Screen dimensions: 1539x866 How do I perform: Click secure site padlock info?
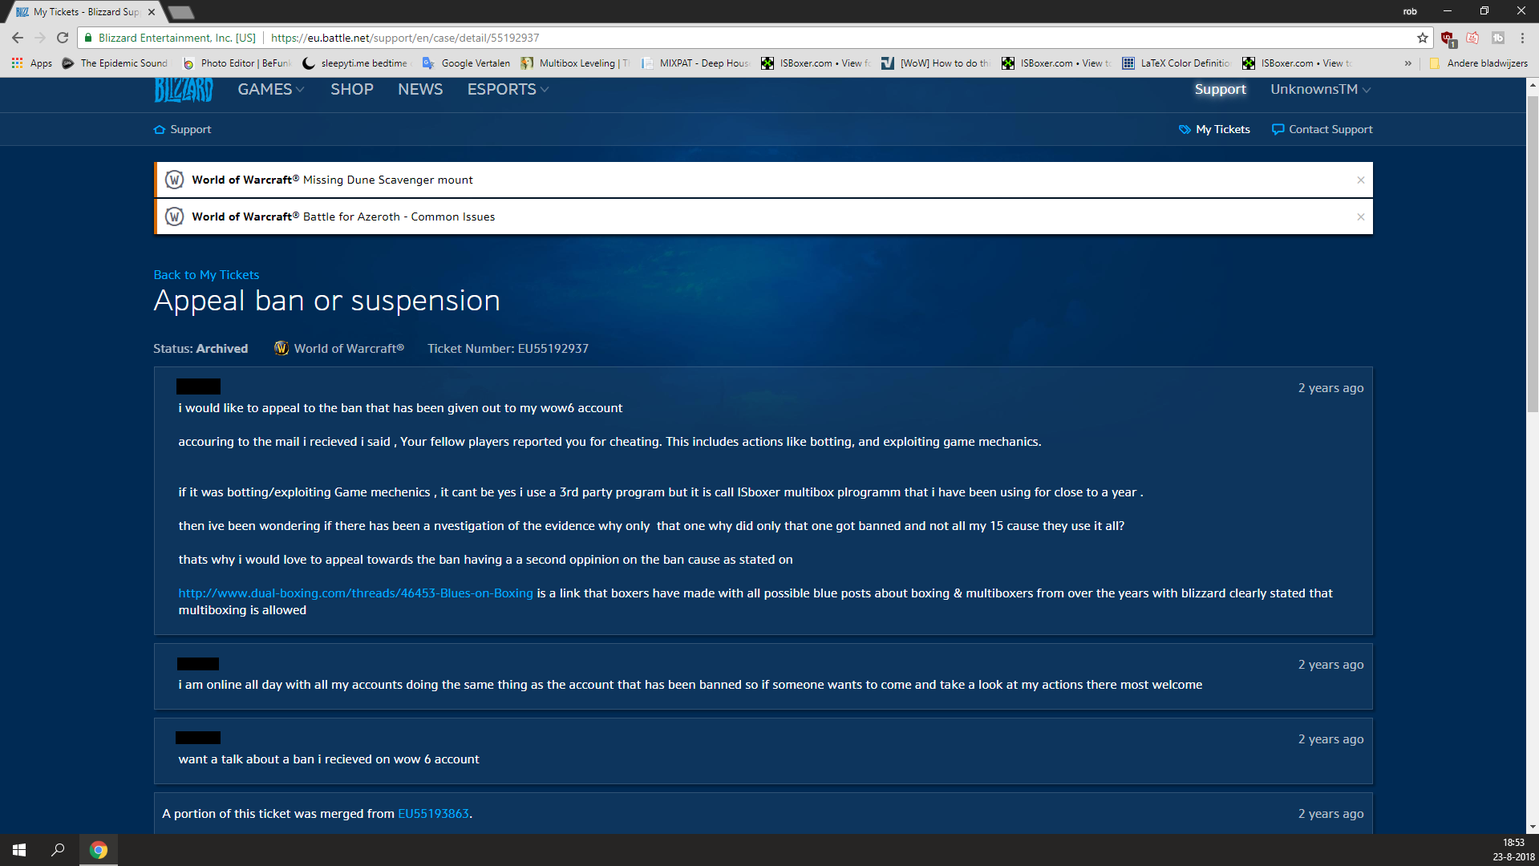tap(88, 38)
